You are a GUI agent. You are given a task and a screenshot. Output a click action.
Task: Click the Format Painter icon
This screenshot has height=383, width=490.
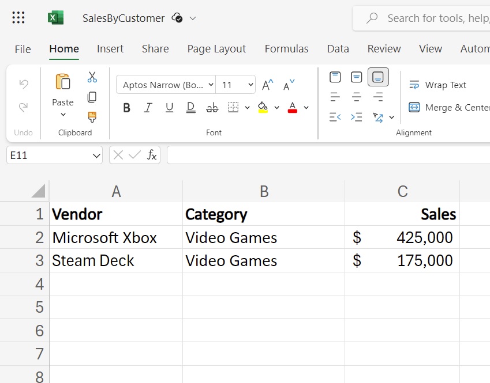[92, 116]
